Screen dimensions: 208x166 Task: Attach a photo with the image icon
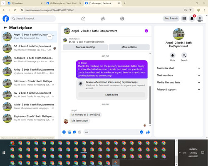[x=69, y=132]
